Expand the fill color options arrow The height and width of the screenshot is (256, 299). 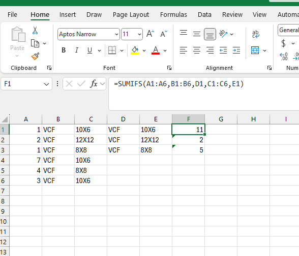click(144, 50)
